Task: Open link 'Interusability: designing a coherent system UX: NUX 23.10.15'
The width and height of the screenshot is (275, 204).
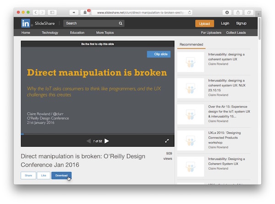Action: [227, 85]
